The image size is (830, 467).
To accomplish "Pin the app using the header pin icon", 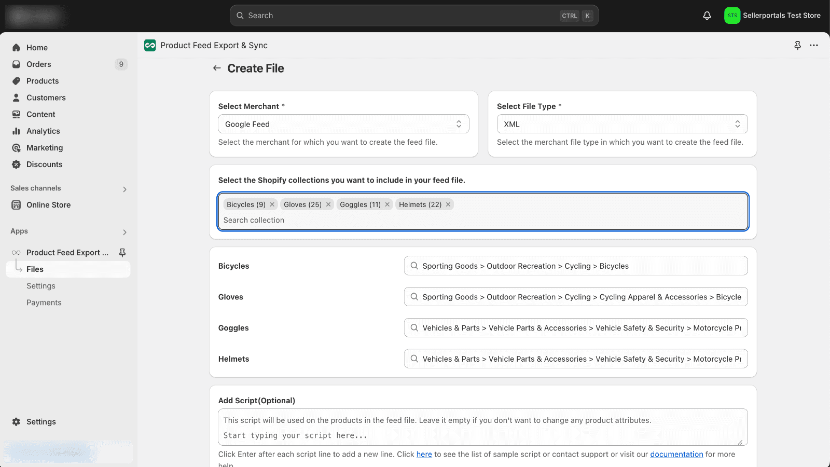I will (797, 45).
